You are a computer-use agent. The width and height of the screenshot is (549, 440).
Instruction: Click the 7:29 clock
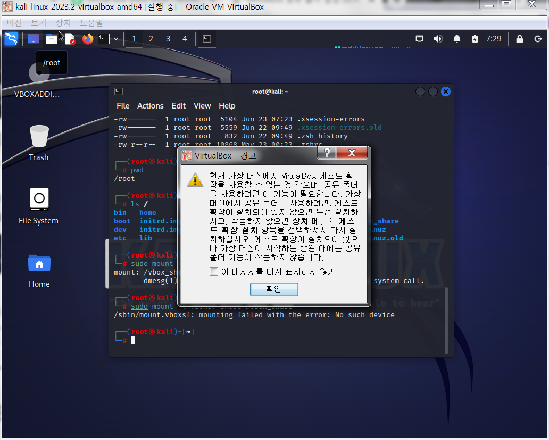tap(494, 39)
